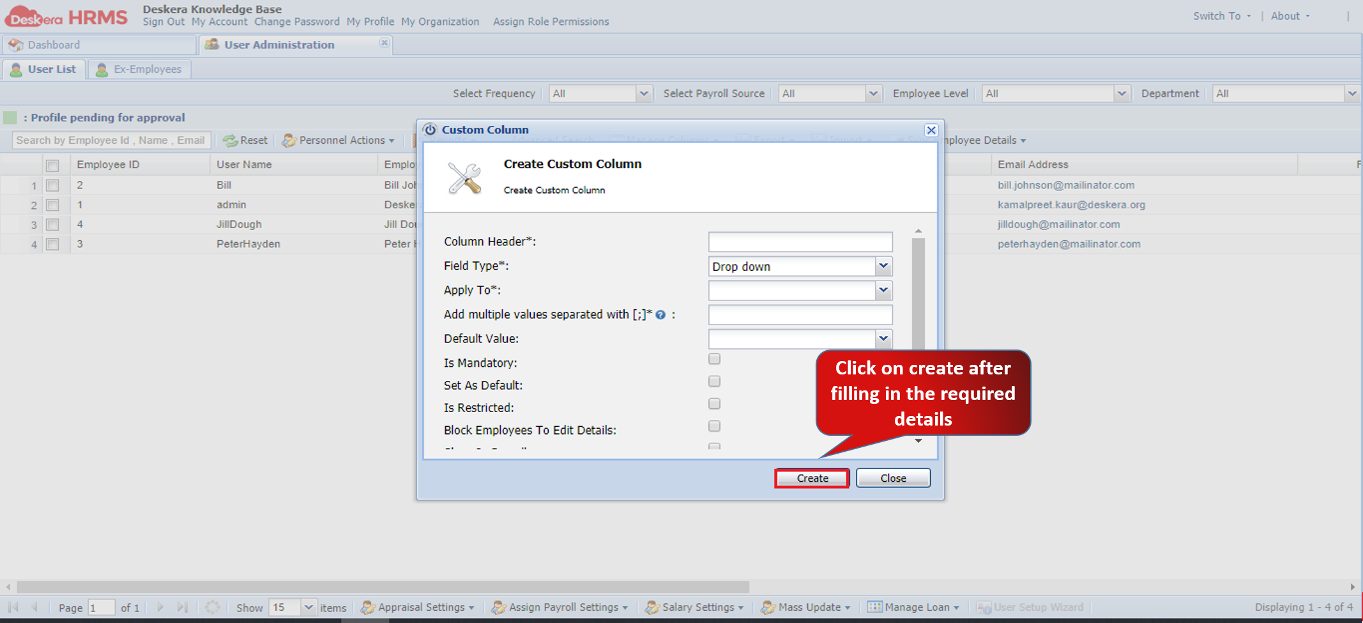Open the Department dropdown
Viewport: 1363px width, 623px height.
click(1352, 94)
